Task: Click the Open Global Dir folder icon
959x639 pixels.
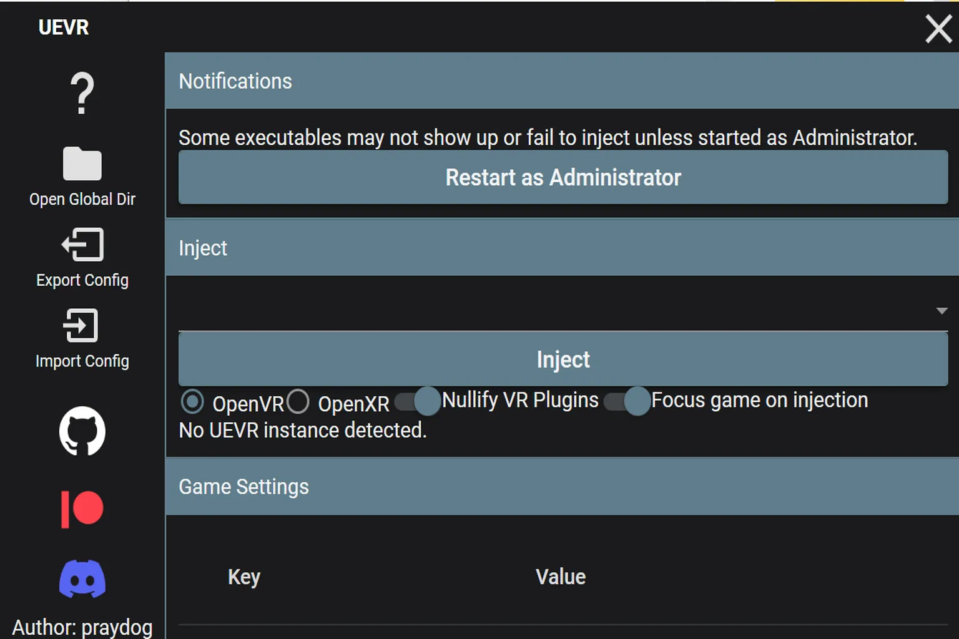Action: click(82, 164)
